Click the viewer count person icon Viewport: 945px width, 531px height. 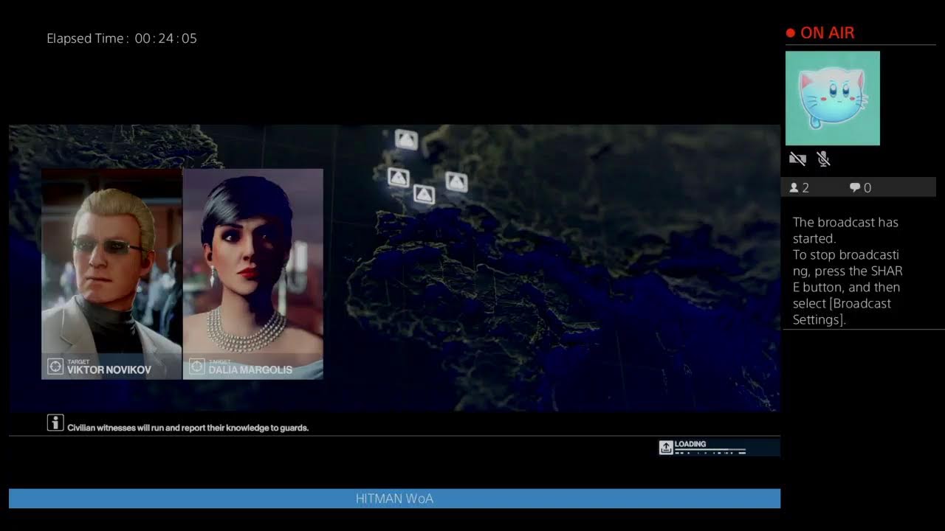click(x=794, y=188)
